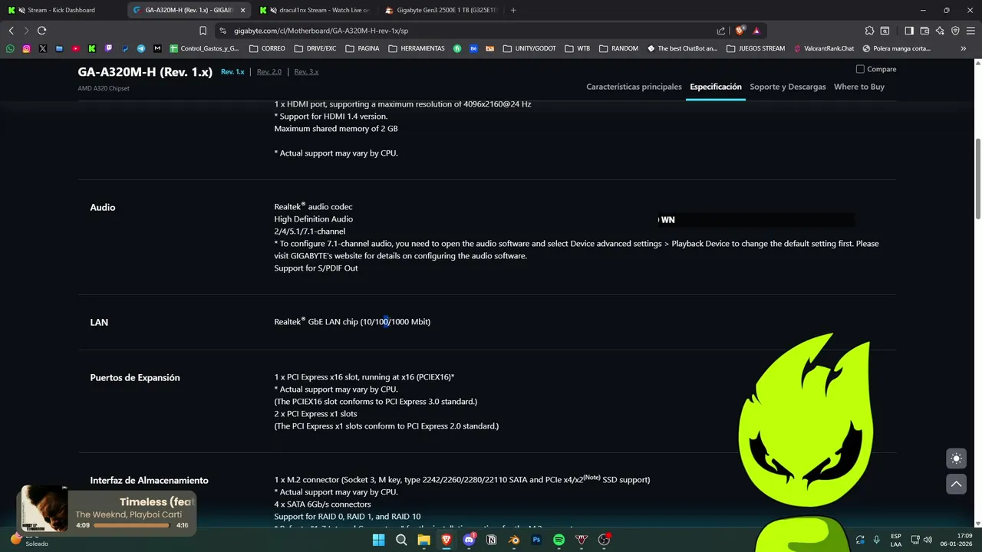Open the Behance bookmark icon
Screen dimensions: 982x552
coord(473,48)
